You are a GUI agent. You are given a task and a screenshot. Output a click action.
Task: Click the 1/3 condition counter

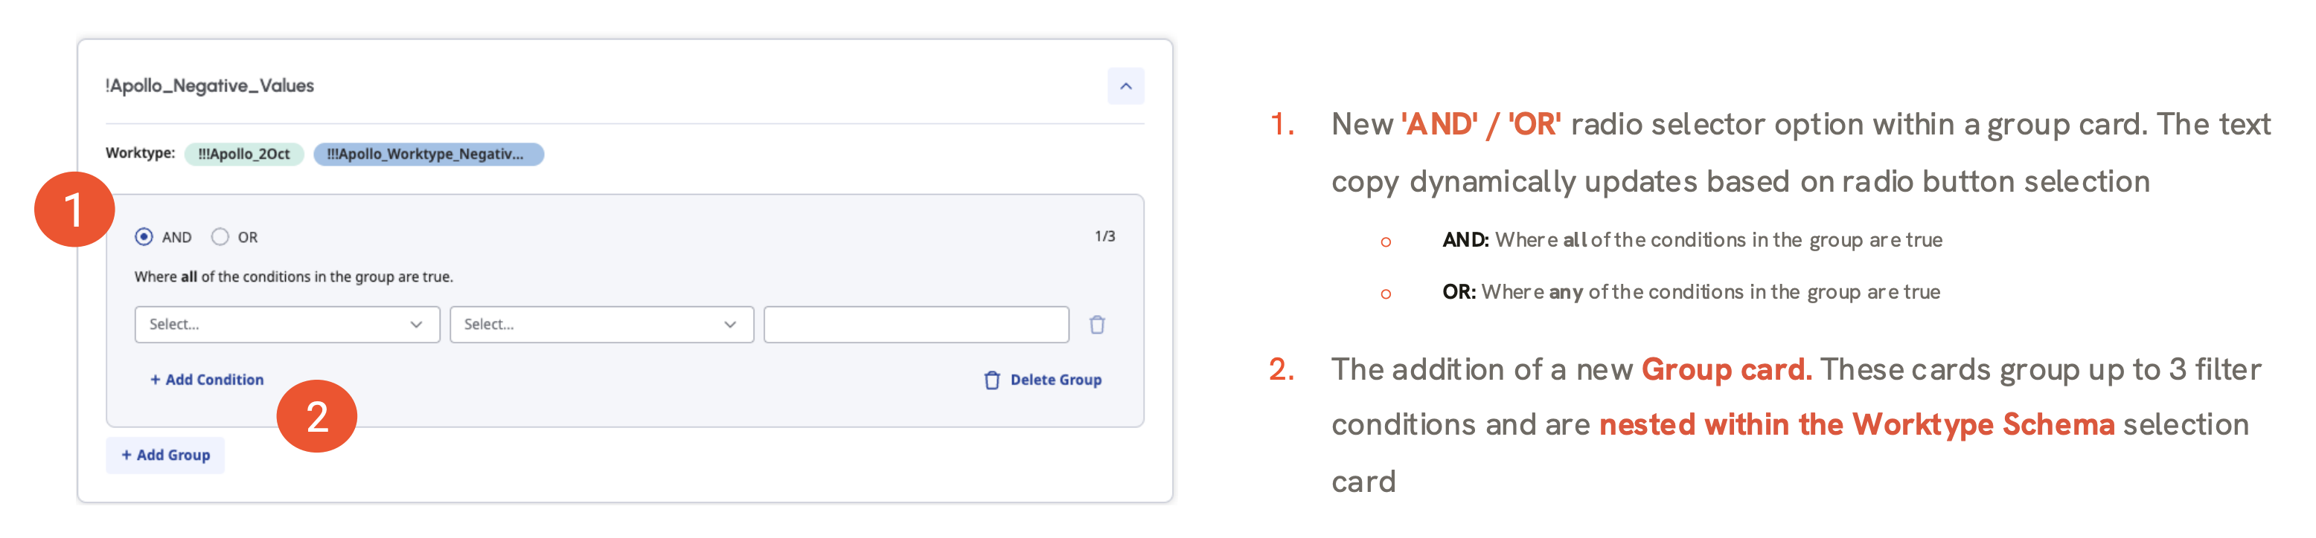tap(1105, 236)
